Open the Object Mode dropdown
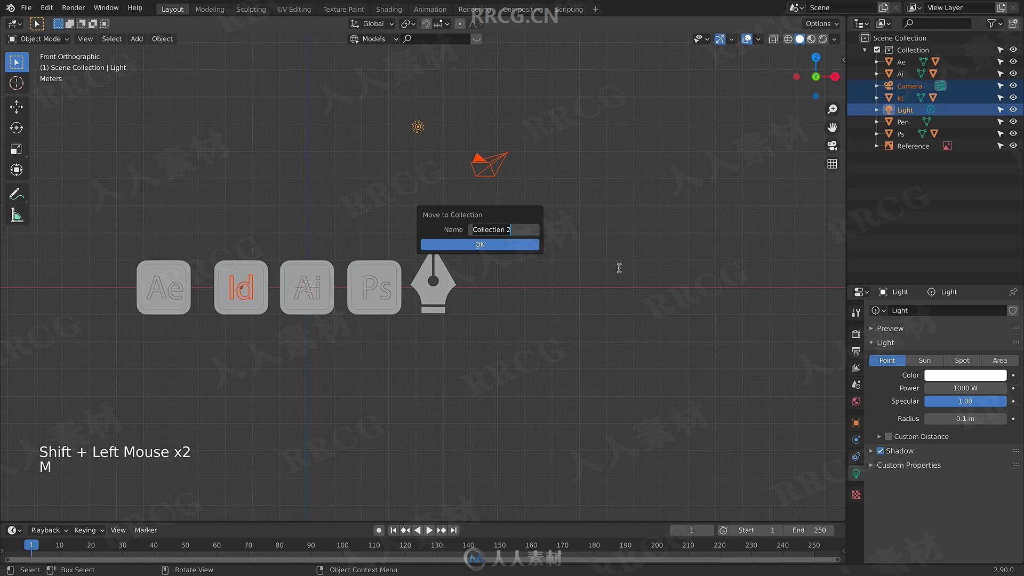This screenshot has height=576, width=1024. point(38,39)
